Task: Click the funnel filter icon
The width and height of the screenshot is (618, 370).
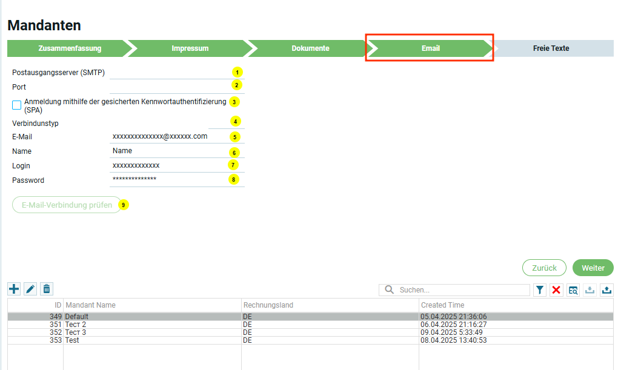Action: 540,290
